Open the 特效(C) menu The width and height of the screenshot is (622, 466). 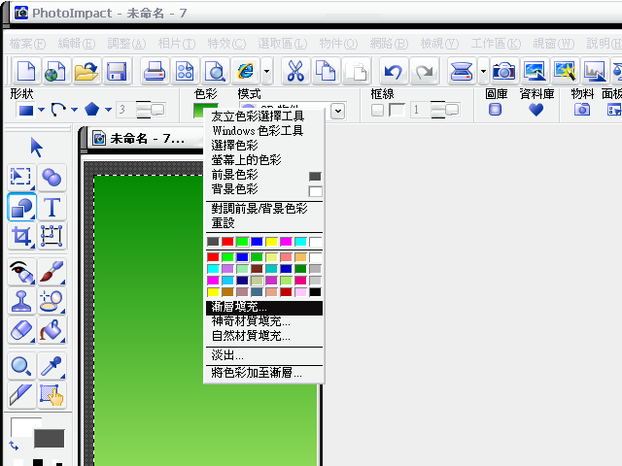pyautogui.click(x=226, y=43)
